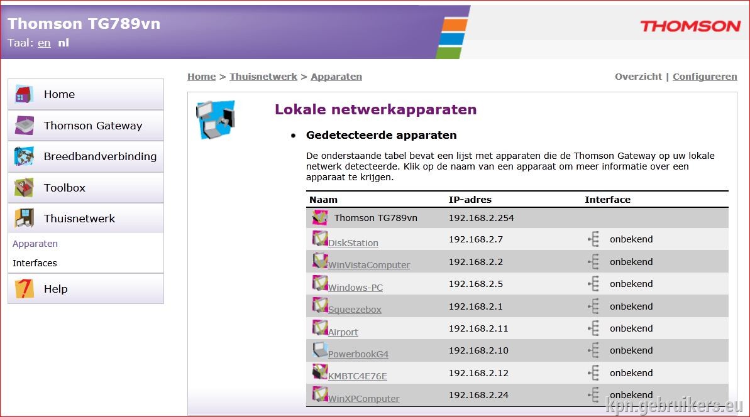Switch language to Dutch (nl)
Screen dimensions: 750x417
pyautogui.click(x=63, y=43)
